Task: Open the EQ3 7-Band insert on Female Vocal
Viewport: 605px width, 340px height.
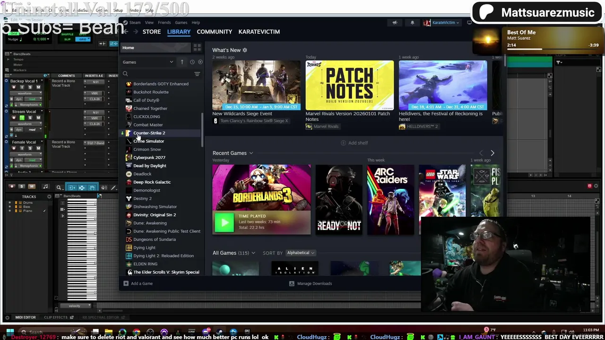Action: click(95, 143)
